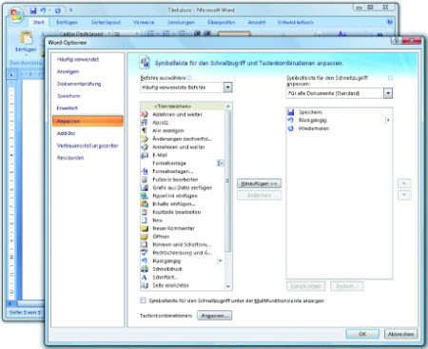The height and width of the screenshot is (349, 428).
Task: Select Wiederholen icon in right list
Action: point(291,128)
